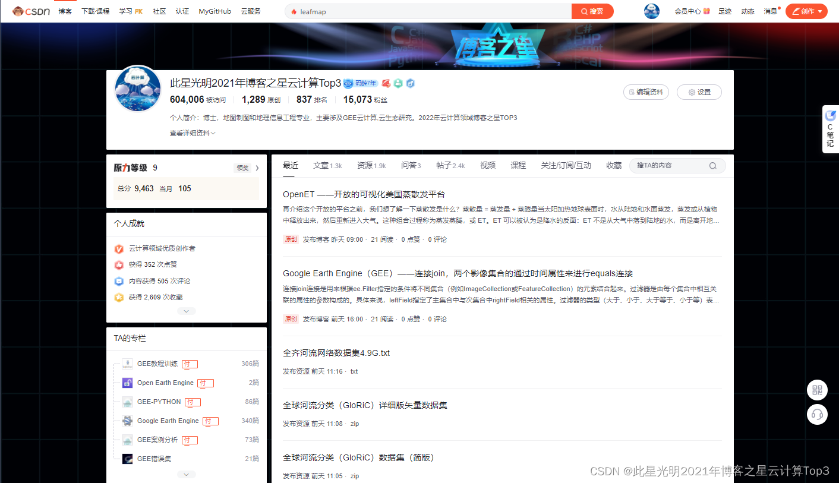Click the Open Earth Engine column icon

[127, 383]
